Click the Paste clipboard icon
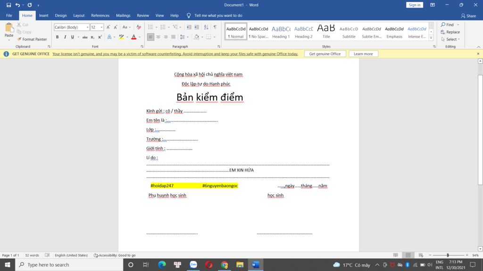Image resolution: width=483 pixels, height=271 pixels. click(x=9, y=28)
